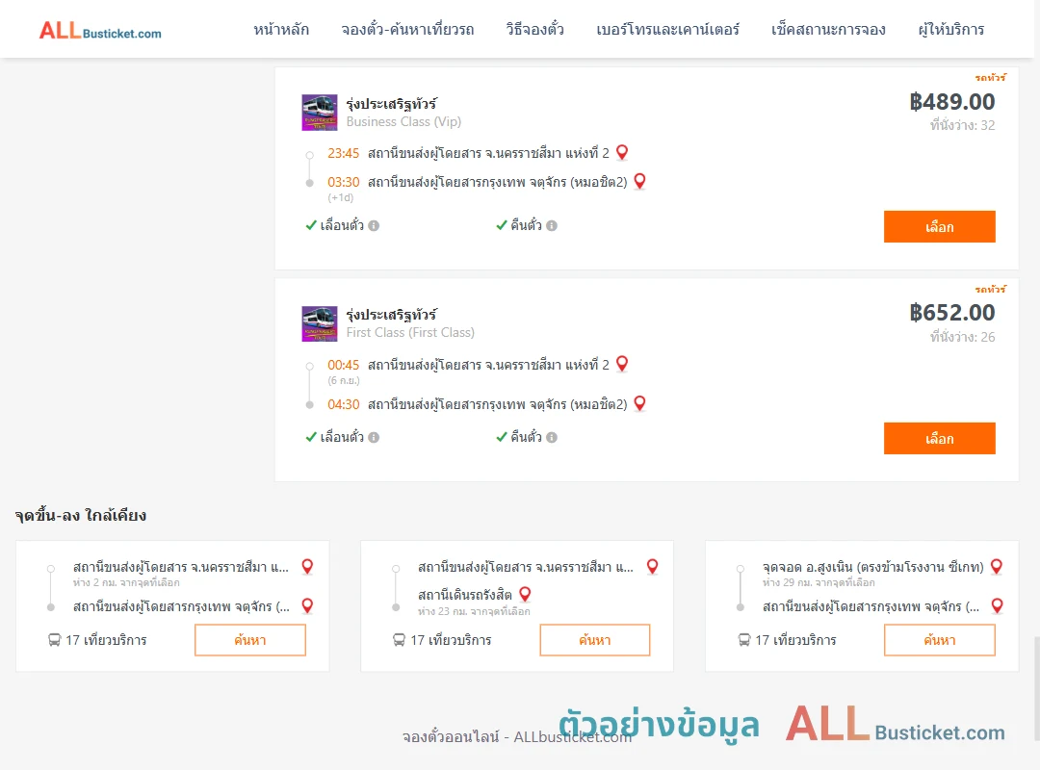
Task: Show เลื่อนตั๋ว info icon on ฿652 trip
Action: [x=374, y=437]
